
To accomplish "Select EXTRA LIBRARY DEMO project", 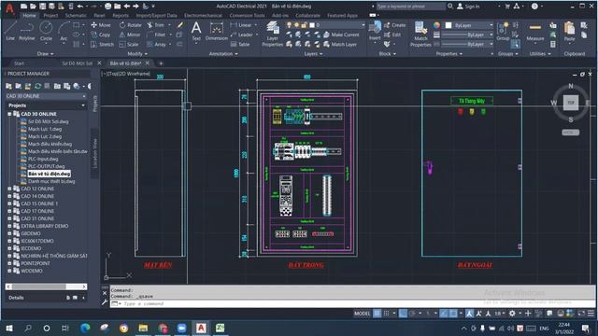I will (x=45, y=226).
